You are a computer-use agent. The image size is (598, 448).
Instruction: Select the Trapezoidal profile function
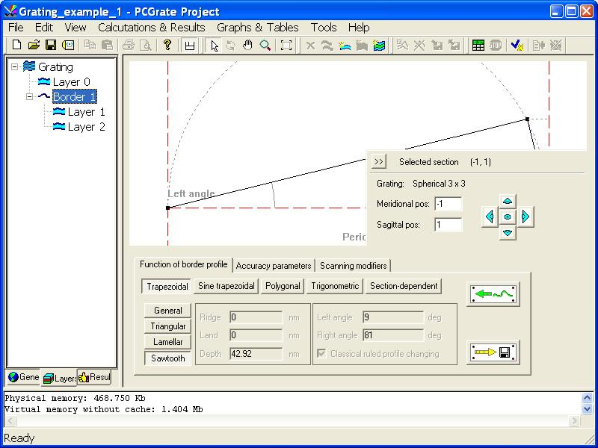(x=167, y=286)
